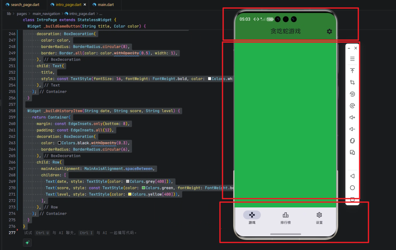Increase emulator volume with speaker plus icon
Screen dimensions: 396x250
click(x=352, y=118)
